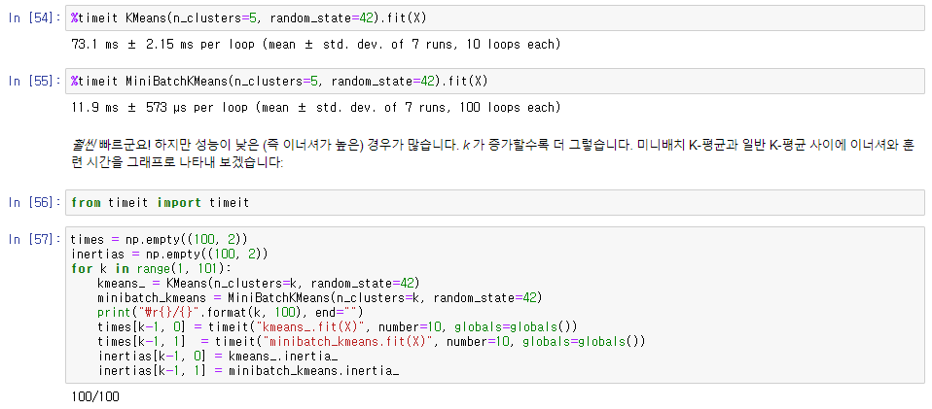Click the line kmeans_ = KMeans(n_clusters=k, random_state=42)

pos(259,282)
